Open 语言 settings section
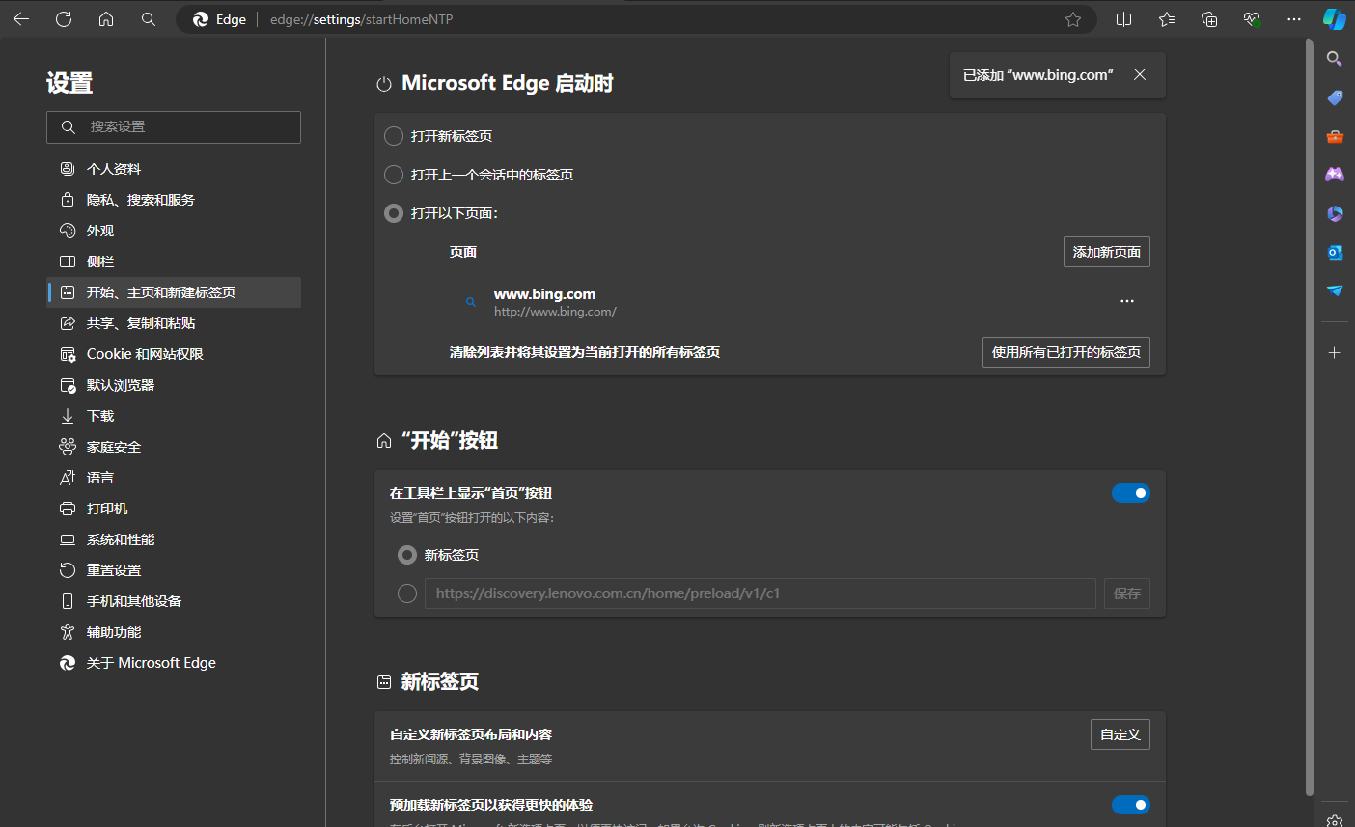 (x=174, y=478)
